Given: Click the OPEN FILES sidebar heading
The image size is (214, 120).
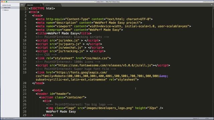Looking at the screenshot, I should [x=6, y=5].
